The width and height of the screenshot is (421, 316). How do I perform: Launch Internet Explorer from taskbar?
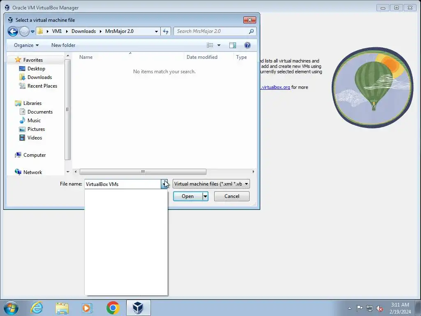[37, 308]
